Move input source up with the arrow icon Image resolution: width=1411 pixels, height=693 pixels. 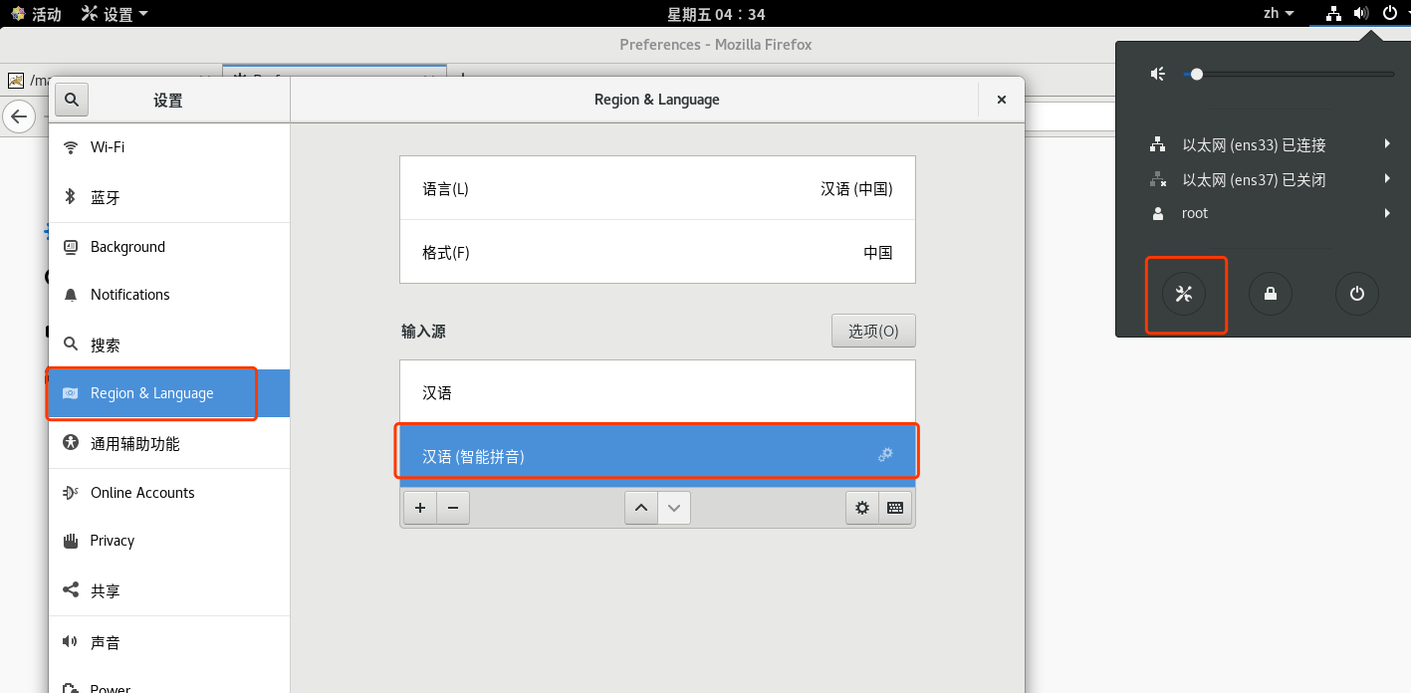(641, 507)
